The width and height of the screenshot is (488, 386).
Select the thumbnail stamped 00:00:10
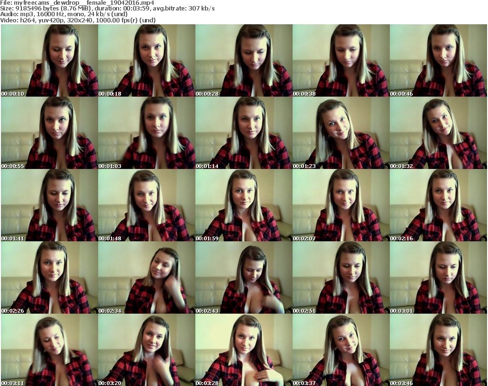(x=50, y=60)
